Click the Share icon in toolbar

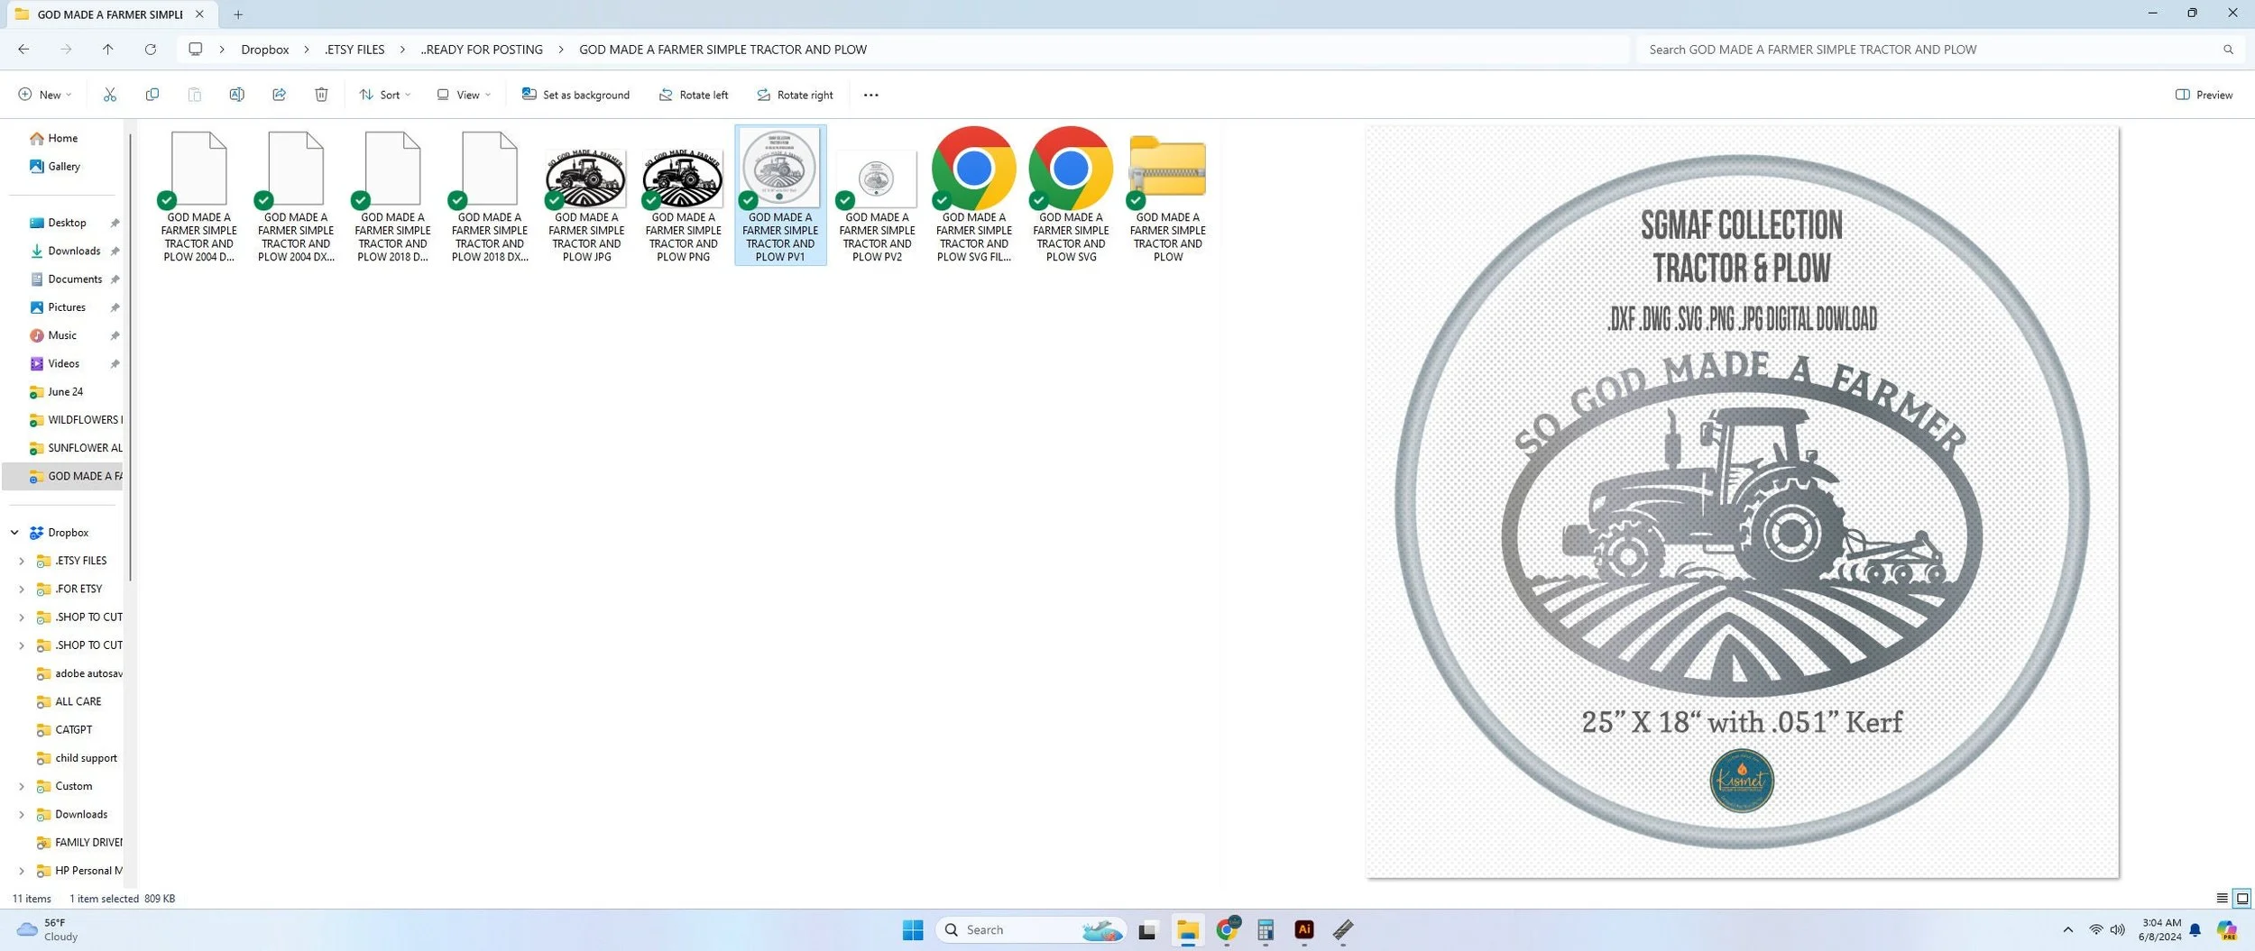279,95
